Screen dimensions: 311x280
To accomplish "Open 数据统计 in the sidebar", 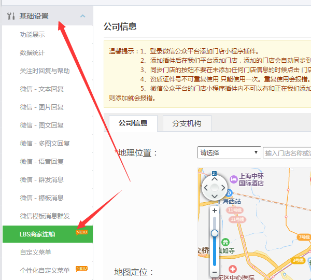I will point(32,53).
